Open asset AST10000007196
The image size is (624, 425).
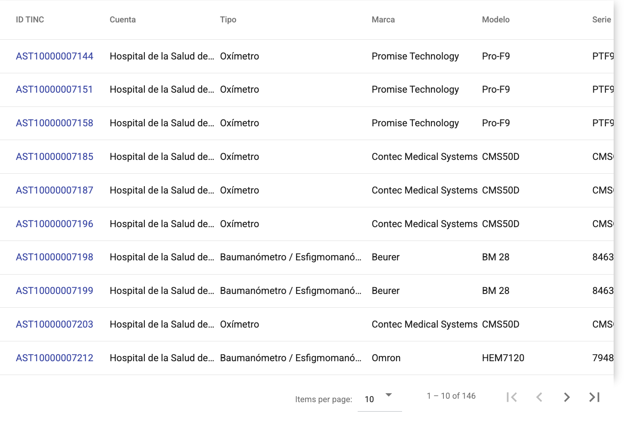(x=55, y=224)
